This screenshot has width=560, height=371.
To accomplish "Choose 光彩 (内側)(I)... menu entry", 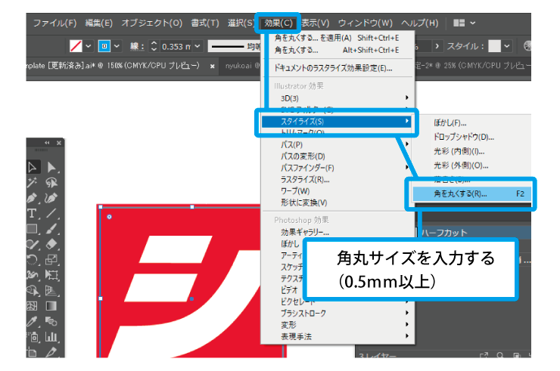I will (x=459, y=151).
